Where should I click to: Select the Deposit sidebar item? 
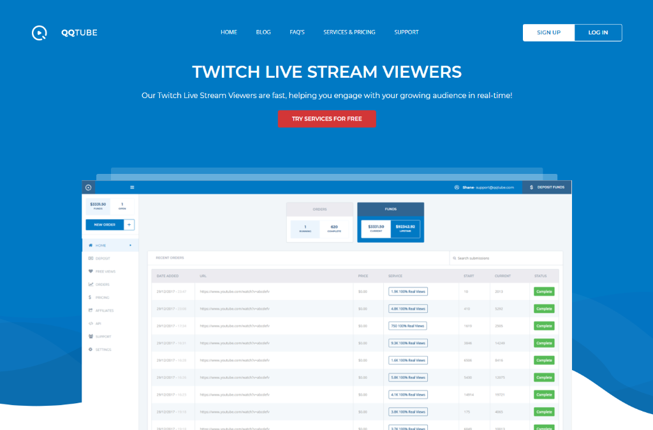point(110,258)
